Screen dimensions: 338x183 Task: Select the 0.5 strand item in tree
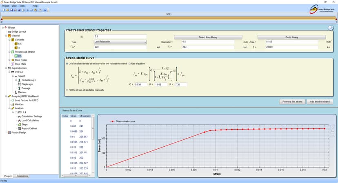tap(20, 56)
